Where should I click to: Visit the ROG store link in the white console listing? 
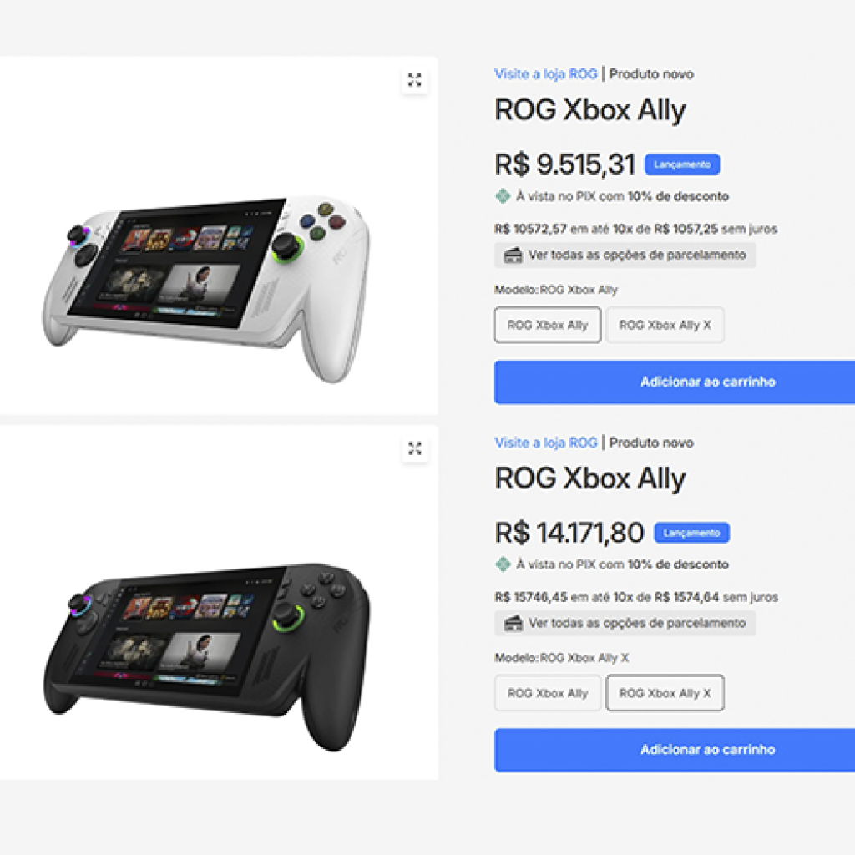[545, 74]
